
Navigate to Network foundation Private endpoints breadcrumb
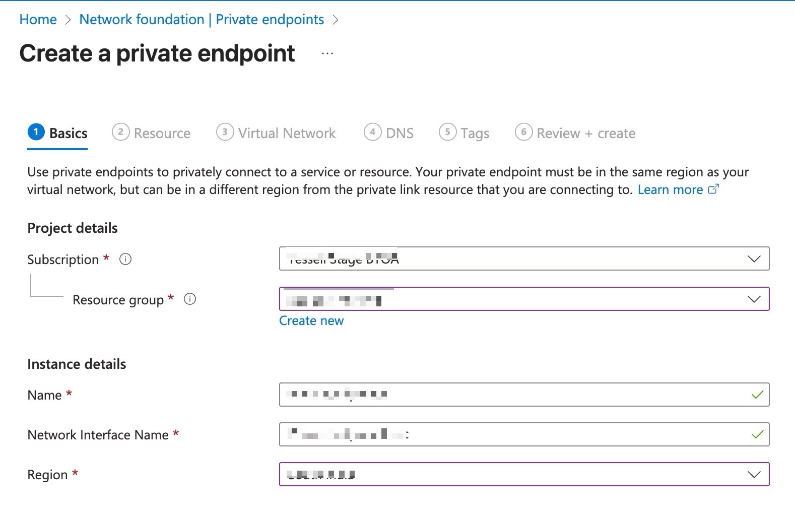[x=202, y=20]
